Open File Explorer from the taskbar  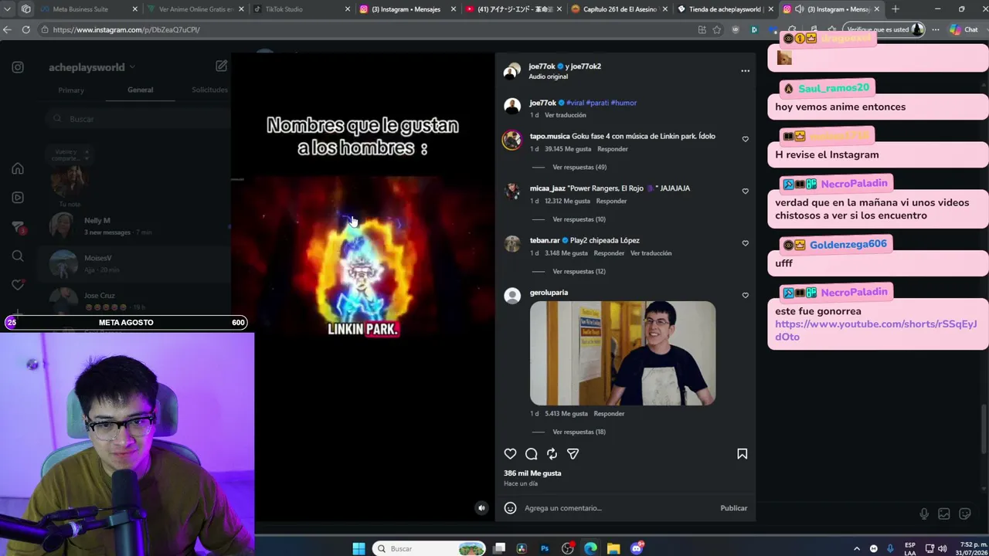613,548
